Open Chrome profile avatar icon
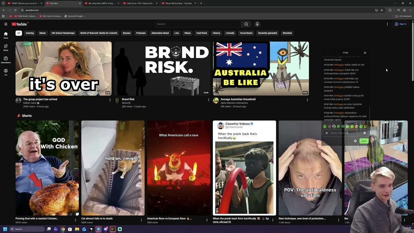 [x=404, y=10]
